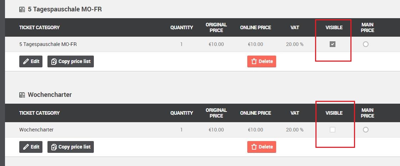Select Main Price radio for Wochencharter
The image size is (400, 166).
click(x=365, y=130)
